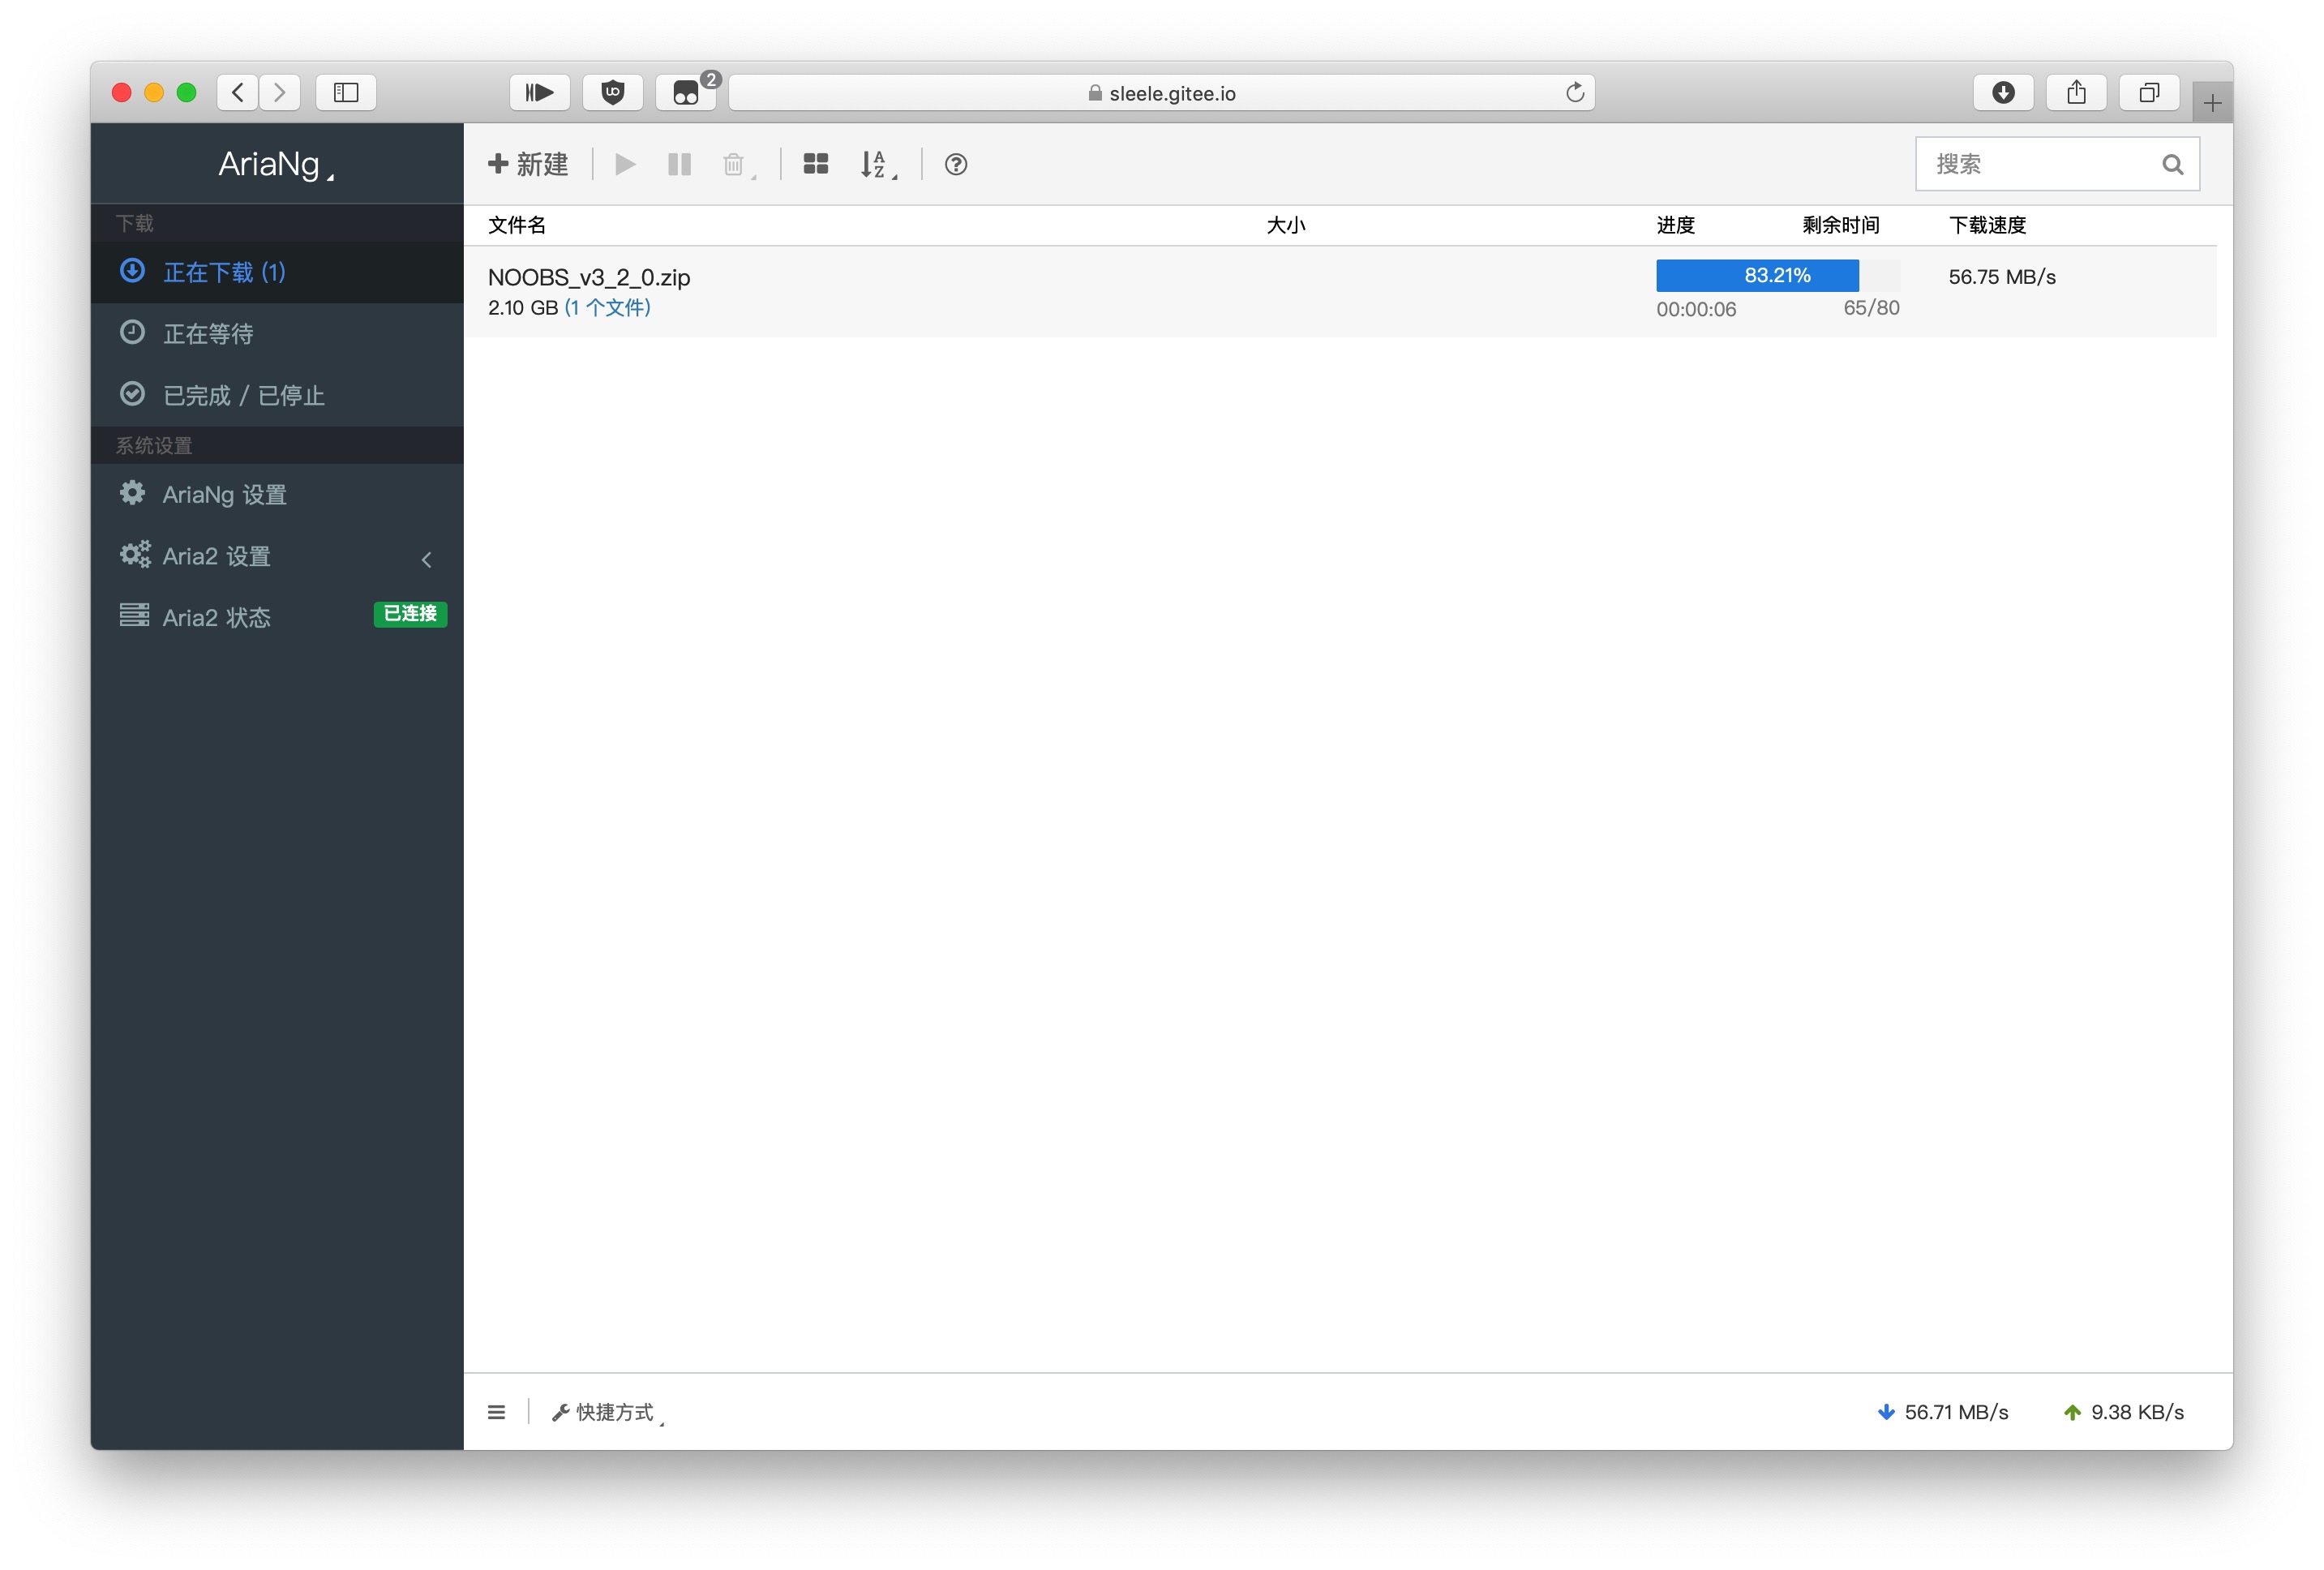This screenshot has height=1570, width=2324.
Task: Open the help question mark icon
Action: click(955, 164)
